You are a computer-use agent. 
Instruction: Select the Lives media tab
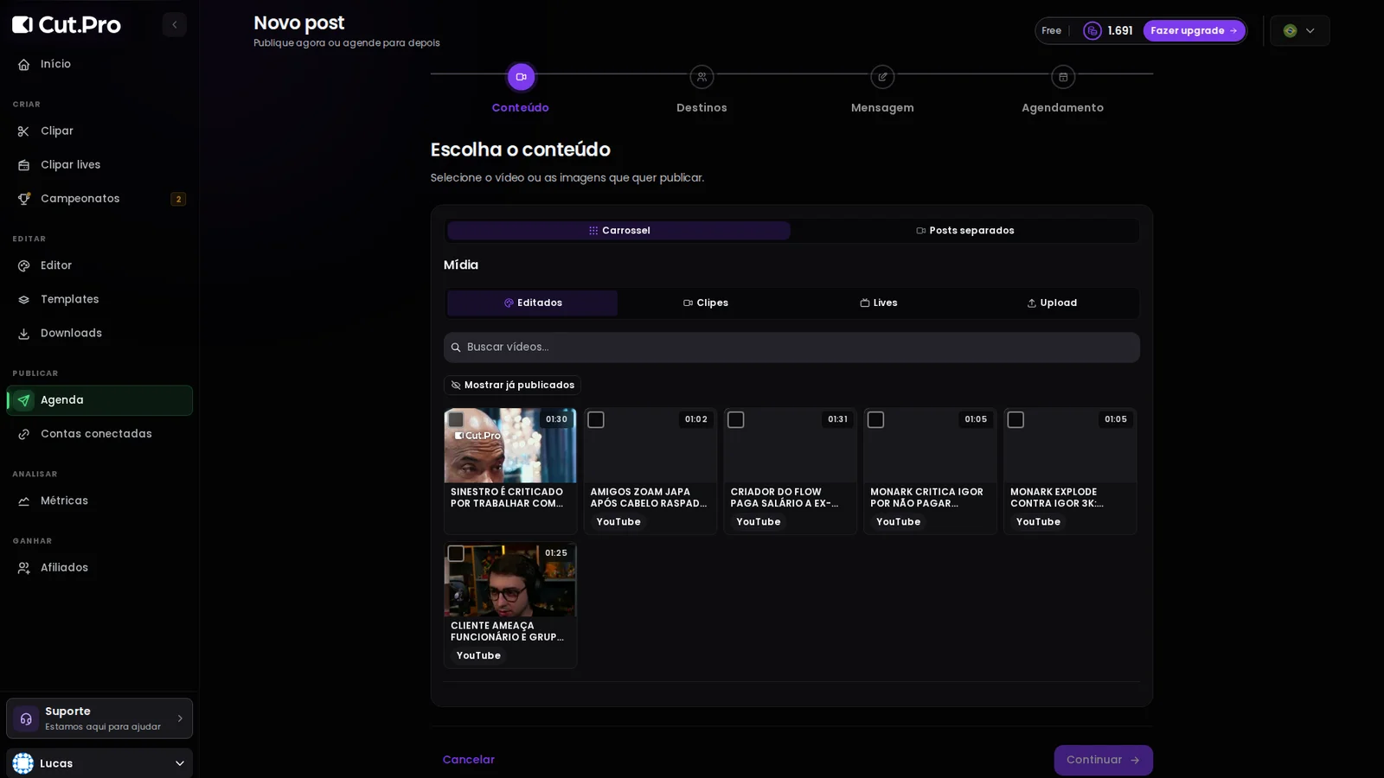tap(879, 303)
